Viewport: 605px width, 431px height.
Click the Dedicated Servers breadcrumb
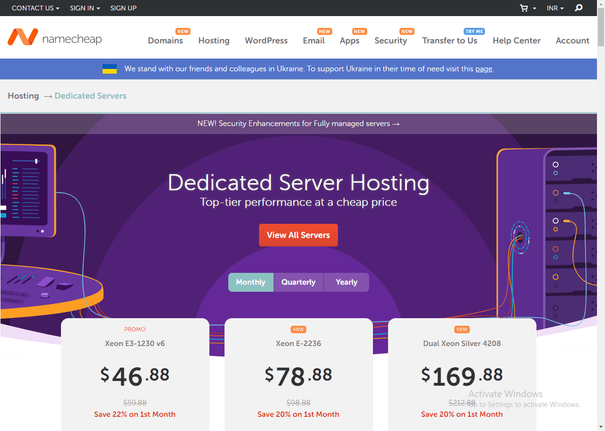(91, 96)
